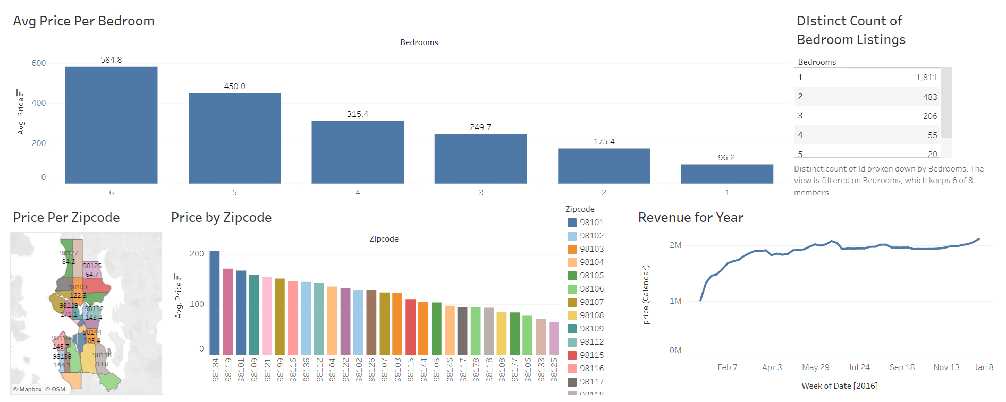Click the revenue line near Jul 24
1006x402 pixels.
click(x=859, y=248)
